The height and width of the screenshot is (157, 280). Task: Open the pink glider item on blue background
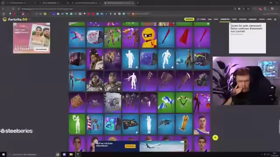point(77,37)
